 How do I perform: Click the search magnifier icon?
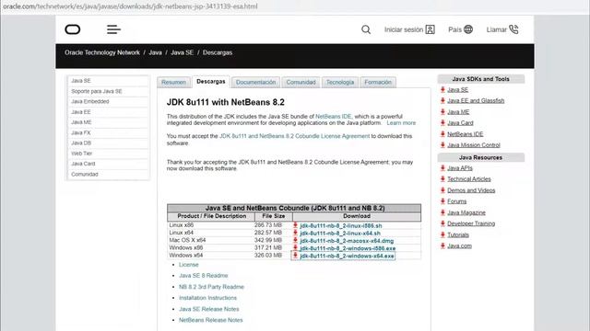pos(366,29)
